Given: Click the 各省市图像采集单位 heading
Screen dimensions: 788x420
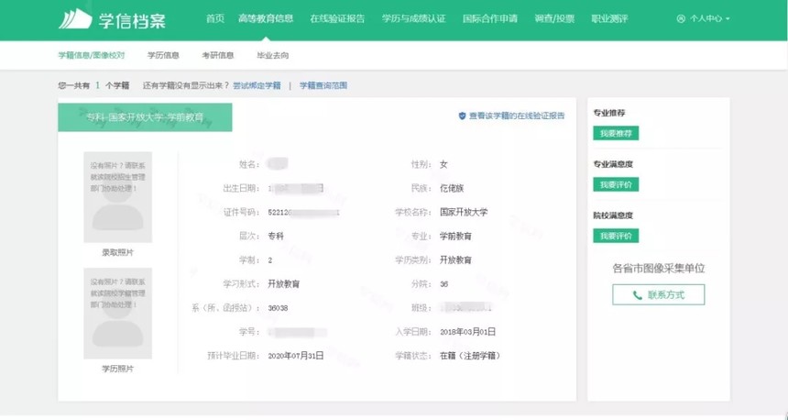Looking at the screenshot, I should (658, 269).
